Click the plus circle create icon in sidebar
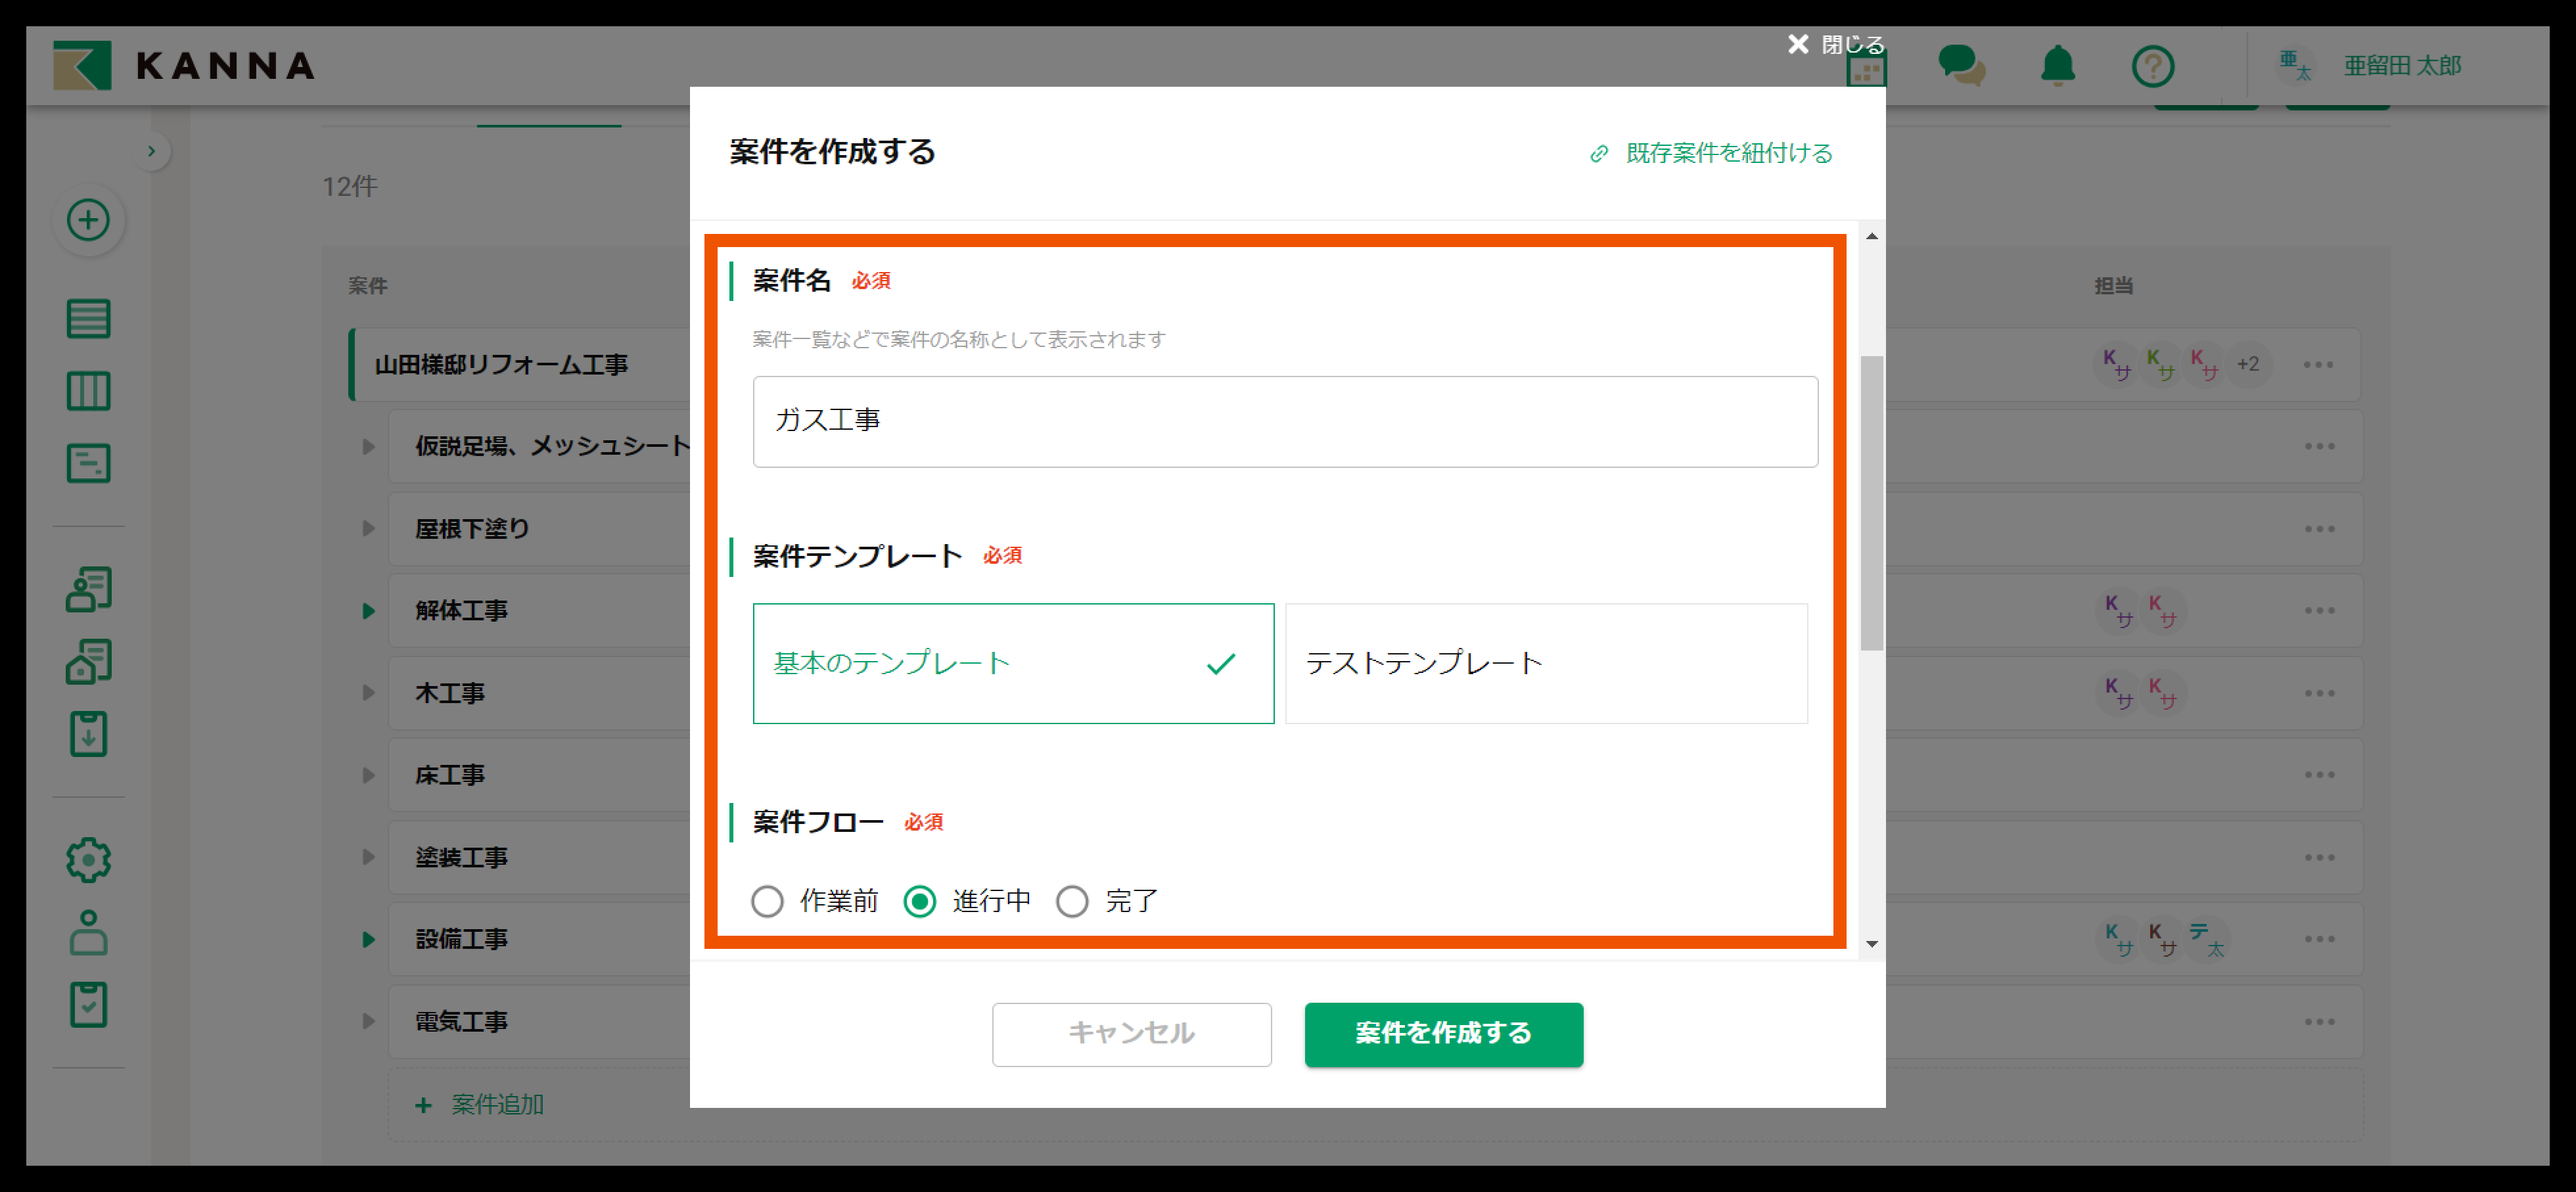Viewport: 2576px width, 1192px height. (x=88, y=220)
